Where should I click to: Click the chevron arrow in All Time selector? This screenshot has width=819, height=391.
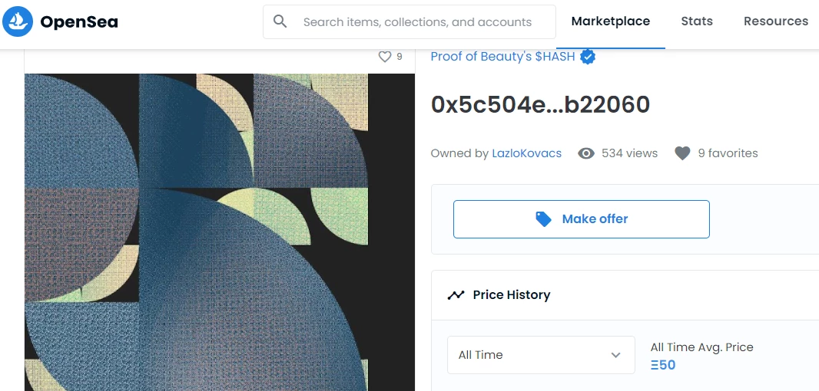tap(616, 355)
